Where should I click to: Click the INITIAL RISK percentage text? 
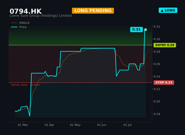point(26,85)
